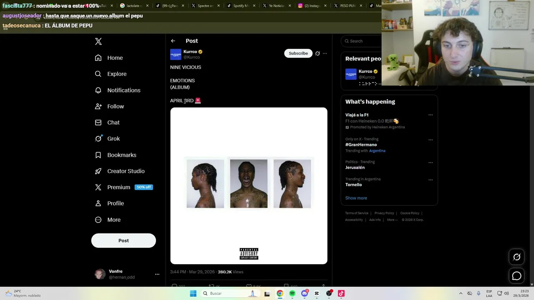Open the #GranHermano trend
534x300 pixels.
point(361,145)
